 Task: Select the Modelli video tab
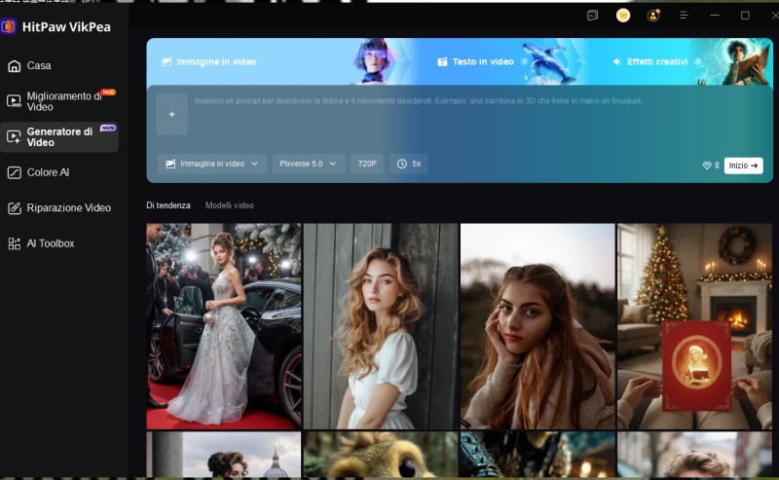[230, 205]
